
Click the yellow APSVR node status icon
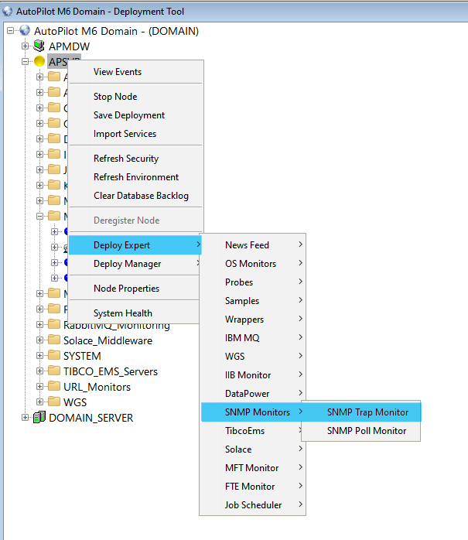39,61
